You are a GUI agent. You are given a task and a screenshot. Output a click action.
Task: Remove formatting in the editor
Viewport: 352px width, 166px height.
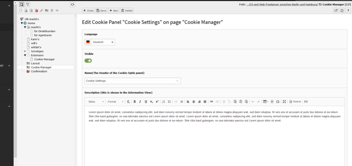tap(128, 101)
